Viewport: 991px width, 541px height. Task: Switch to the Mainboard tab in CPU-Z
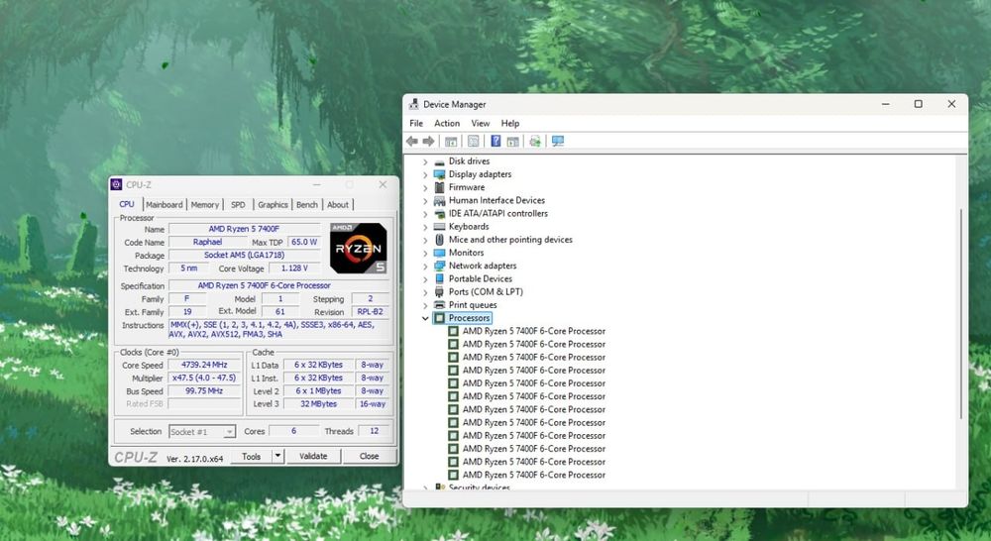[165, 205]
